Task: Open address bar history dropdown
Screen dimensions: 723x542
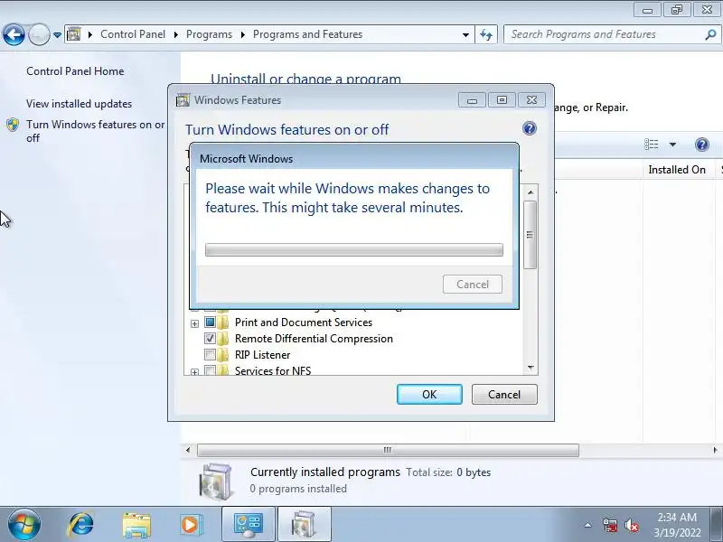Action: coord(465,34)
